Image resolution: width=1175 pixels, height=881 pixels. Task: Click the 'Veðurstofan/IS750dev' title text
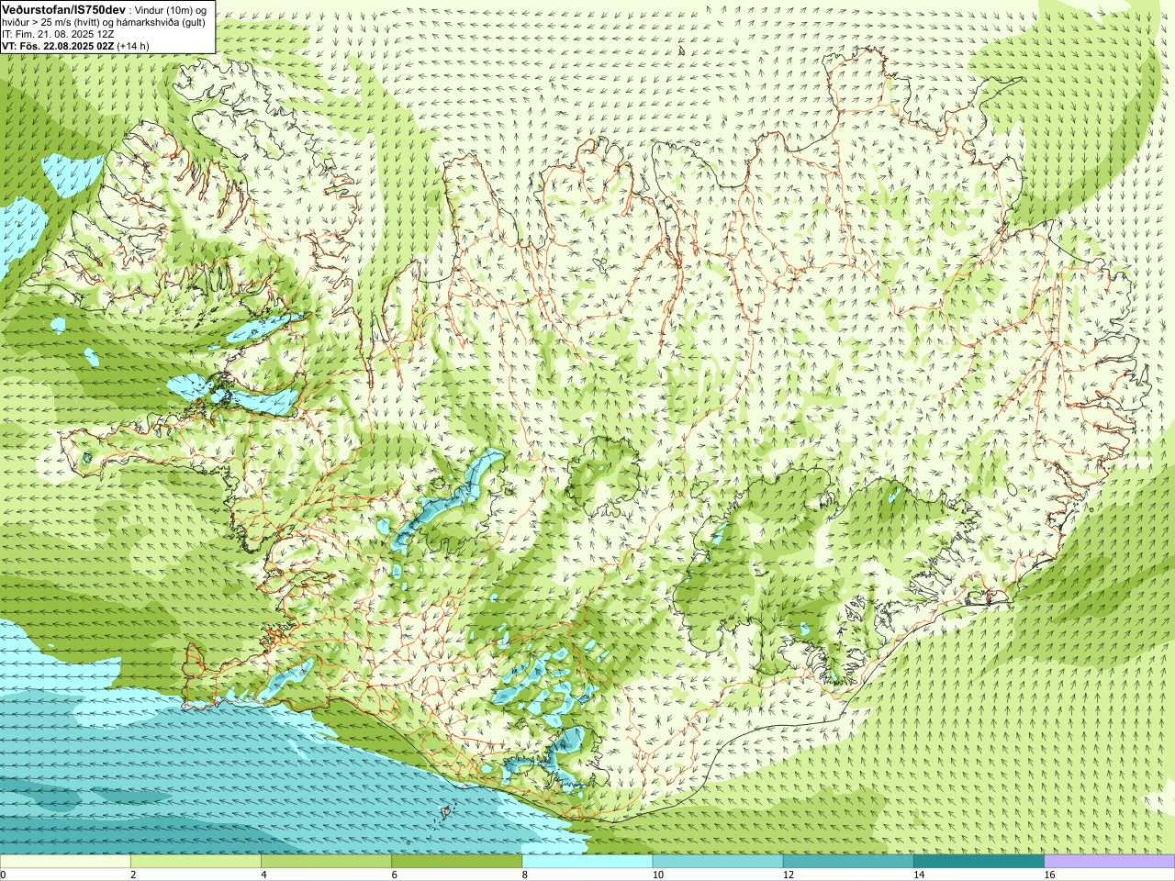[63, 8]
